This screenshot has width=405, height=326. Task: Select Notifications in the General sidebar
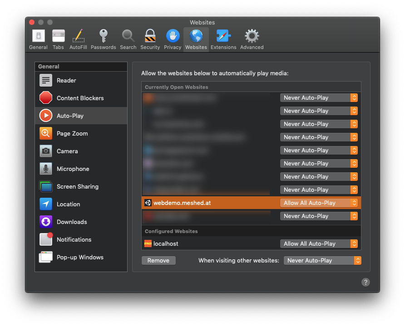pyautogui.click(x=74, y=239)
